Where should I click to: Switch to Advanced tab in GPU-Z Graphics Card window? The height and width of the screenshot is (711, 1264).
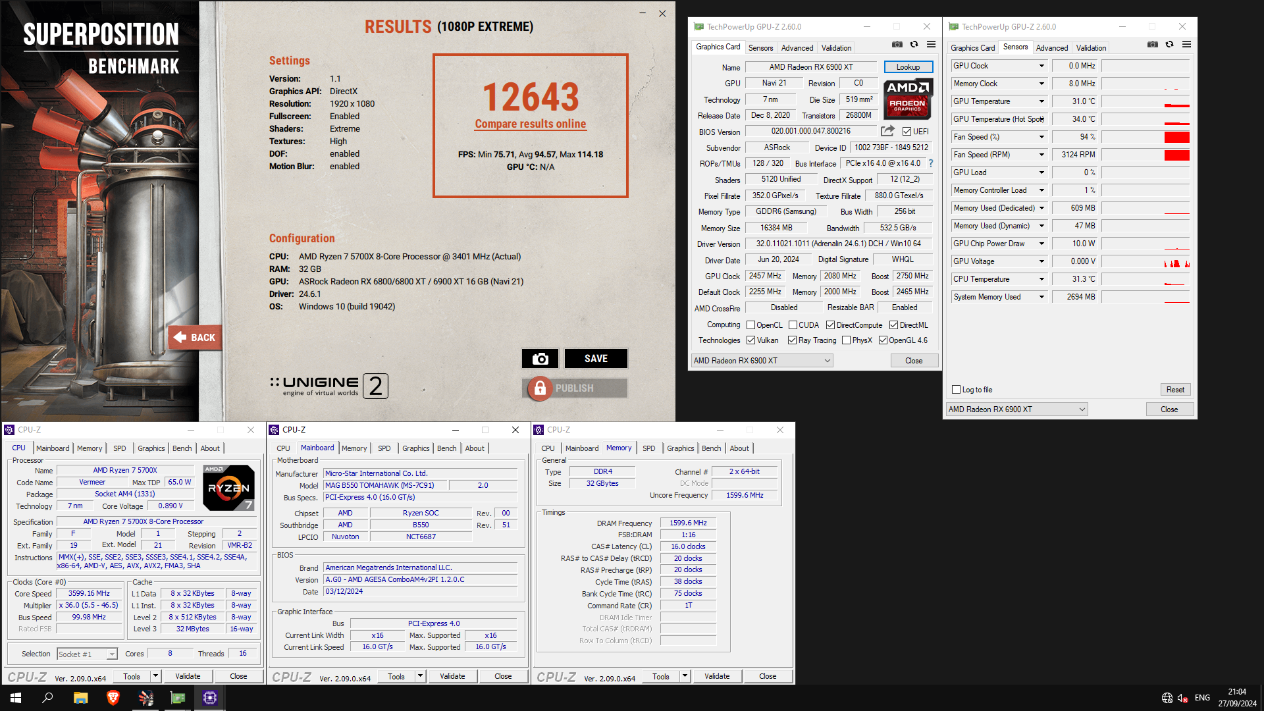(x=797, y=48)
